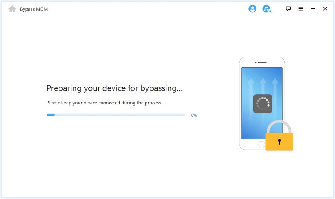Click the 'Please keep your device connected' message

click(104, 103)
